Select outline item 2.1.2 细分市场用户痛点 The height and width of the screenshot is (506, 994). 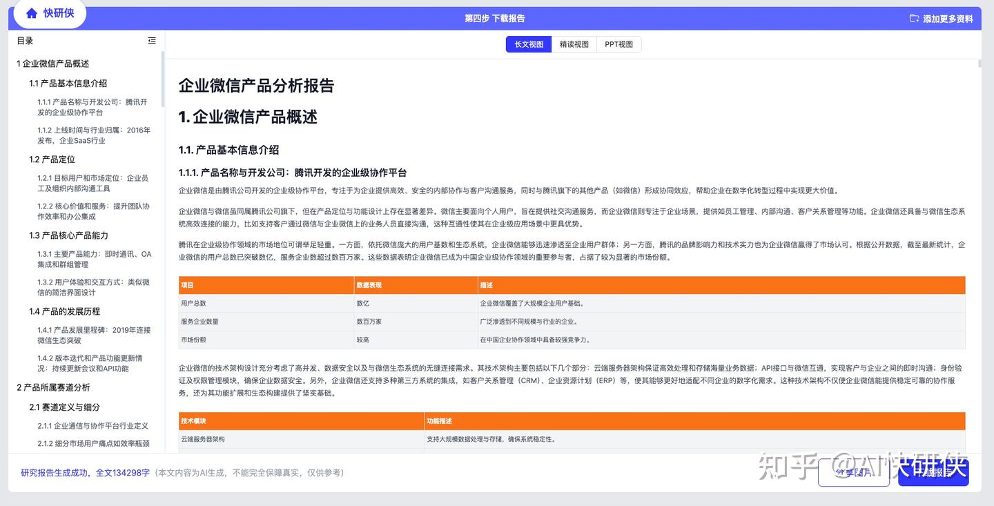click(x=93, y=443)
